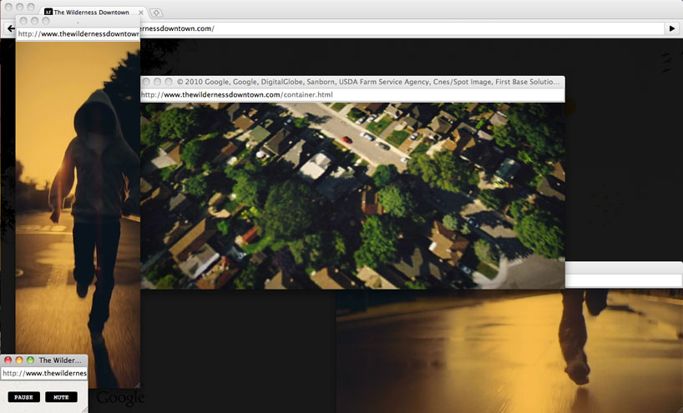This screenshot has width=683, height=413.
Task: Zoom the small control window with green button
Action: 30,360
